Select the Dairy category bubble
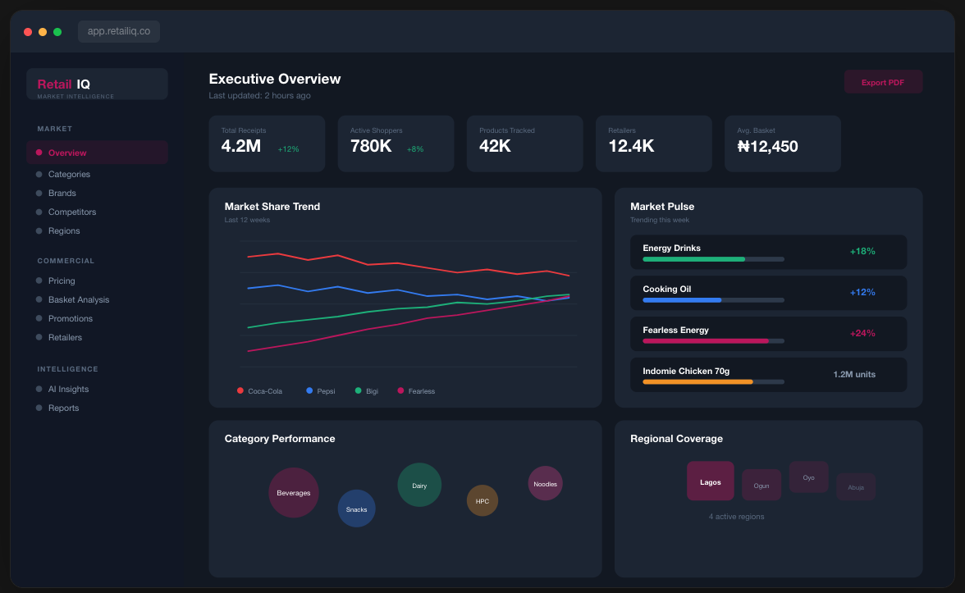The height and width of the screenshot is (593, 965). click(419, 486)
